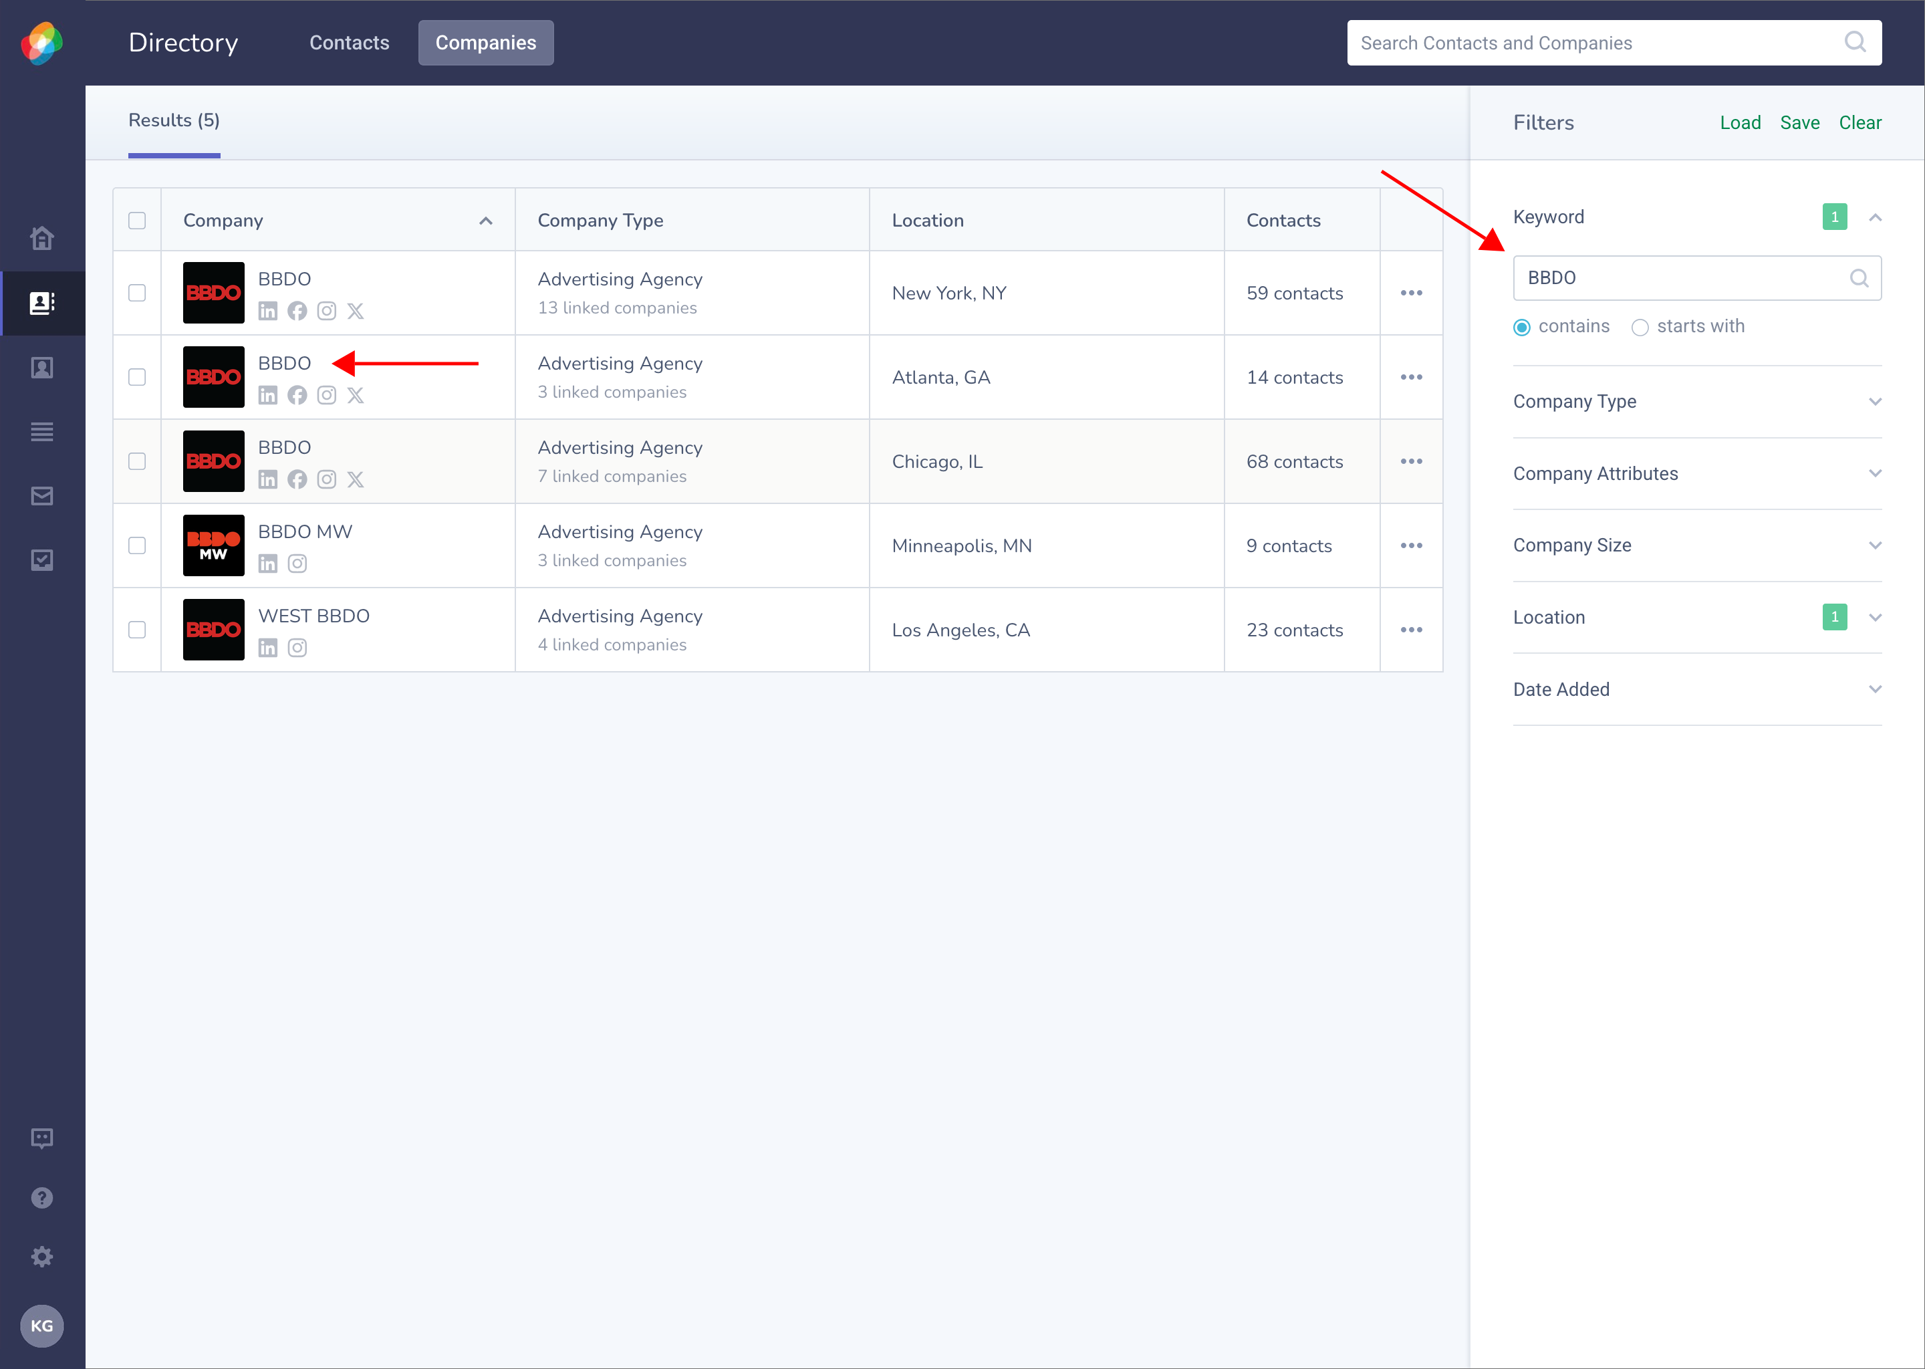Switch to the Contacts tab
This screenshot has height=1369, width=1925.
350,43
